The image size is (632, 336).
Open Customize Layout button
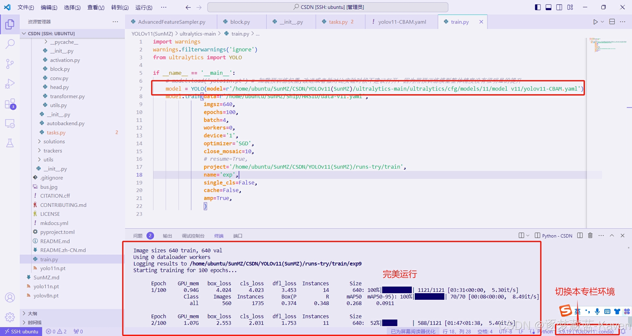click(x=570, y=7)
